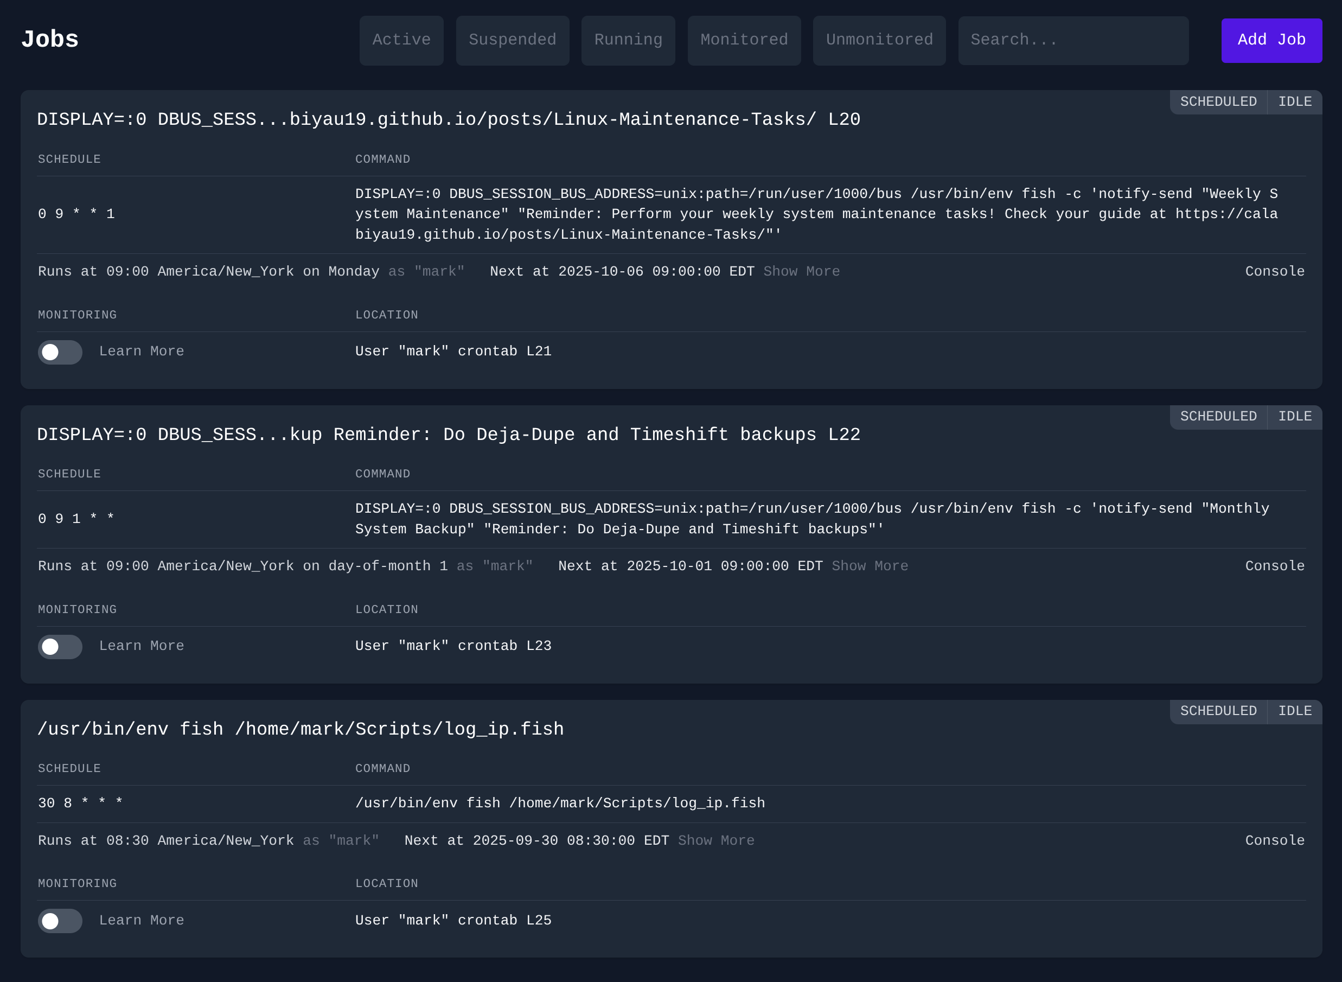1342x982 pixels.
Task: Open Console for the Monthly Backup job
Action: pyautogui.click(x=1274, y=566)
